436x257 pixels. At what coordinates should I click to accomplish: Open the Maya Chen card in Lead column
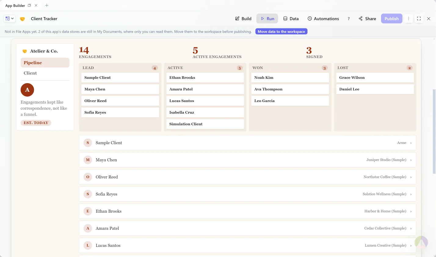[120, 89]
